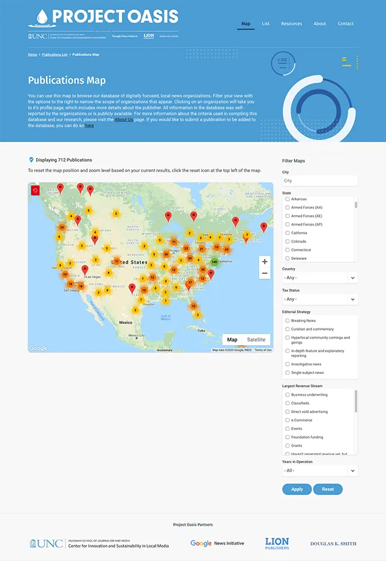Open the Tax Status dropdown
Screen dimensions: 386x561
(320, 299)
